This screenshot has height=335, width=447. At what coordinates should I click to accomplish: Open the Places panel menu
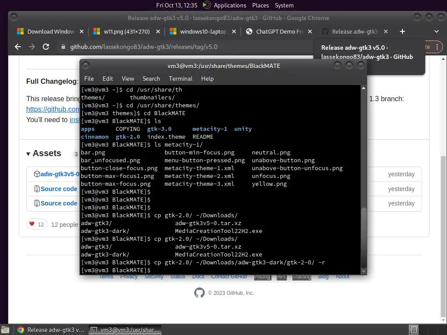click(260, 5)
